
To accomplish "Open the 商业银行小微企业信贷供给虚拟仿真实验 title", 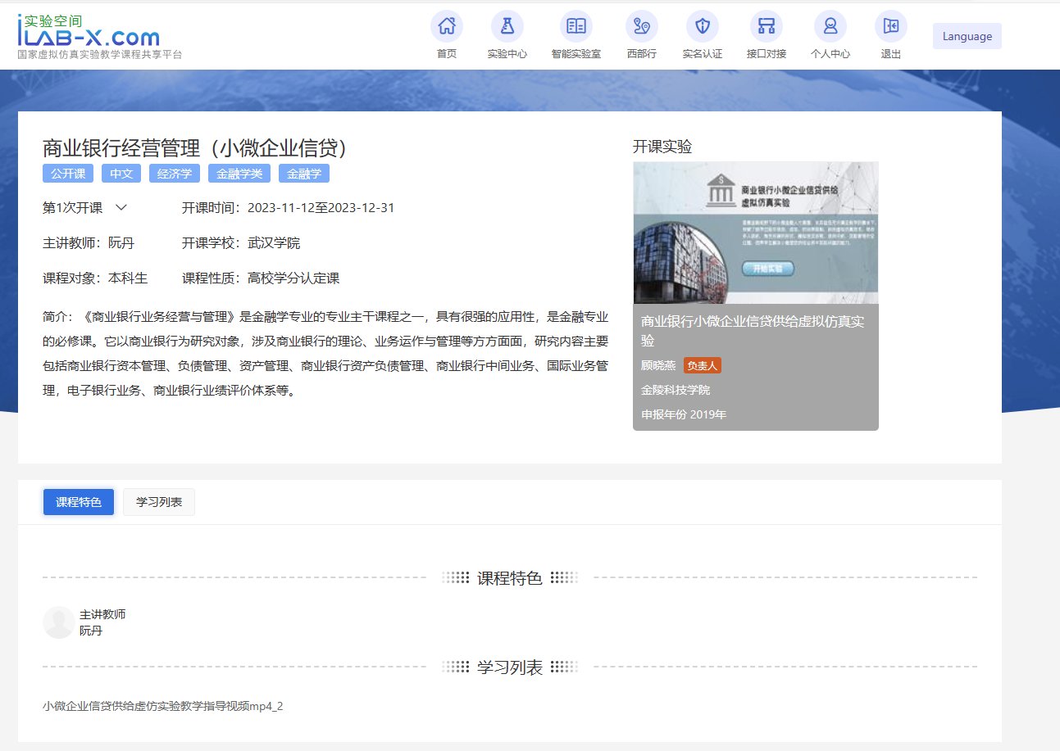I will point(752,331).
